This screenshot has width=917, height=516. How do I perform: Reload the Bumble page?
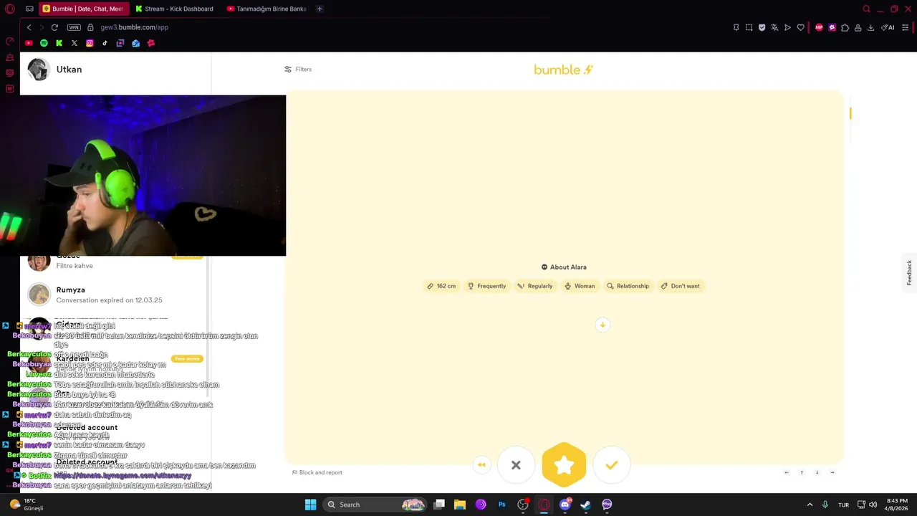tap(54, 27)
